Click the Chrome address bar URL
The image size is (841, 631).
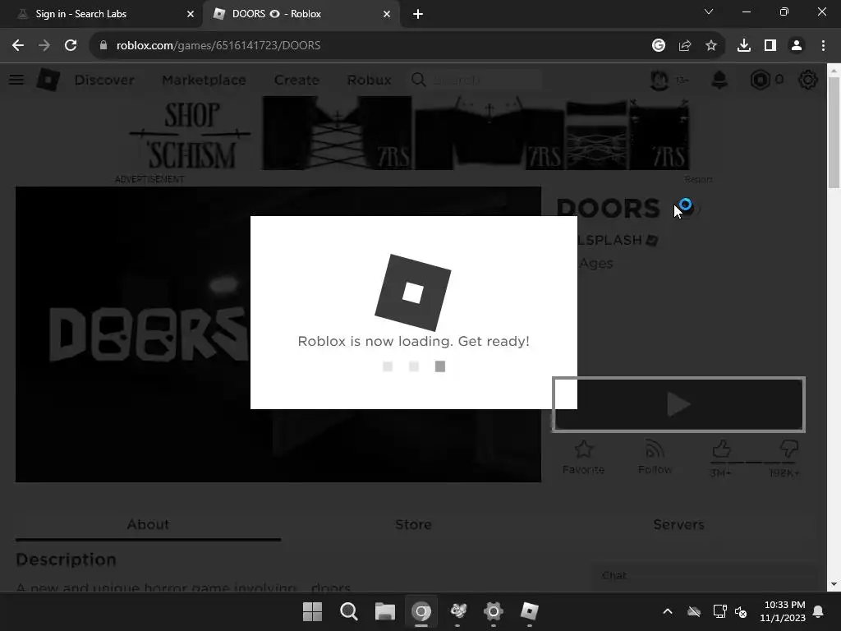(218, 46)
